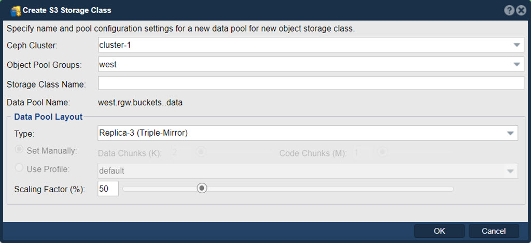Select the Use Profile radio button
This screenshot has height=243, width=531.
[x=19, y=168]
